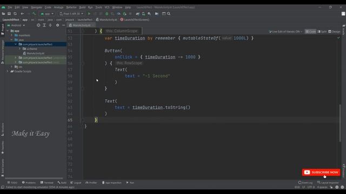
Task: Click the Profile app gauge icon
Action: coord(118,13)
